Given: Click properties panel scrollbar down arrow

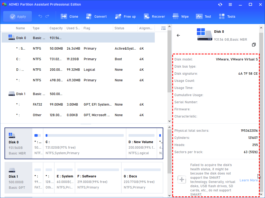Looking at the screenshot, I should (x=261, y=195).
